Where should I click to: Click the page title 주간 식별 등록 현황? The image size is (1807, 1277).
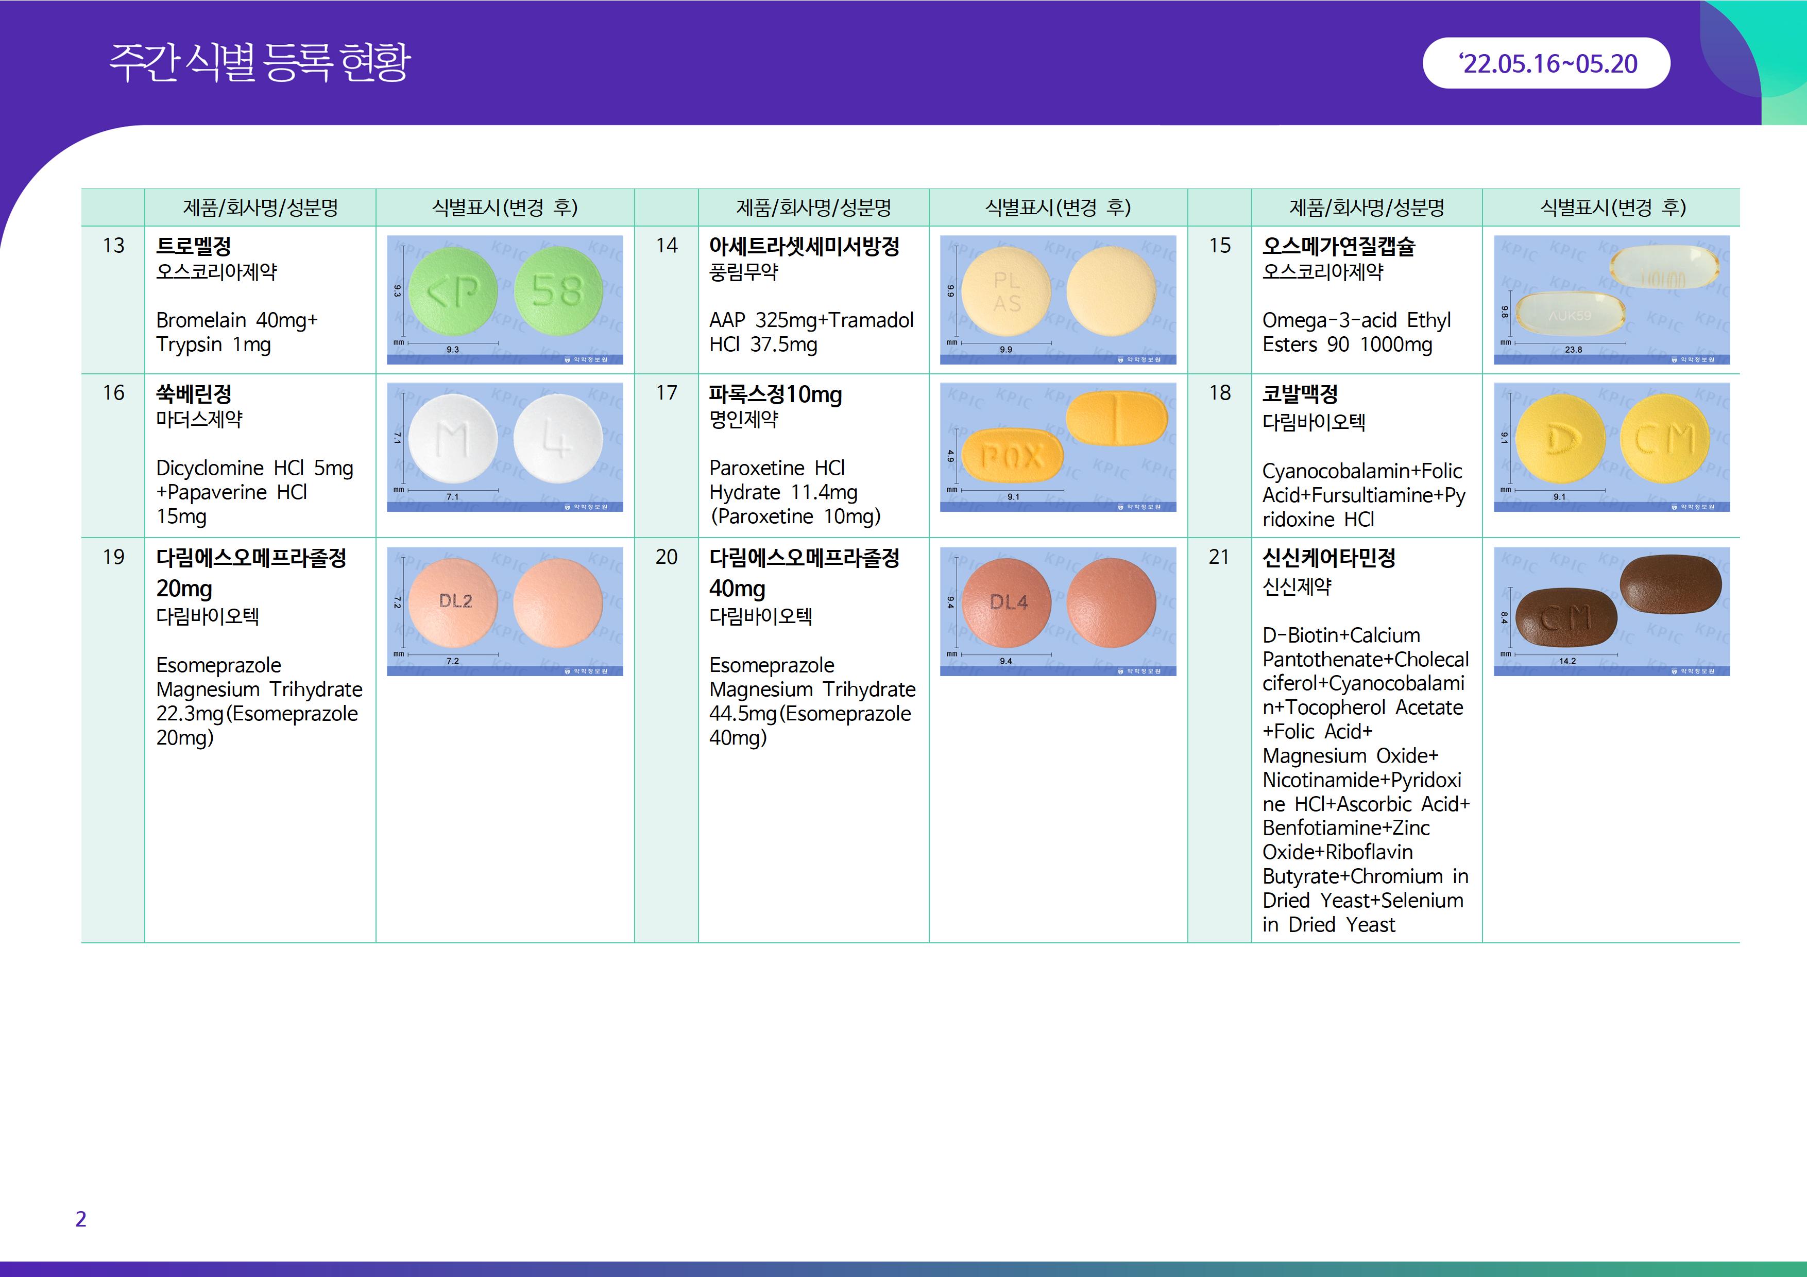[x=259, y=62]
